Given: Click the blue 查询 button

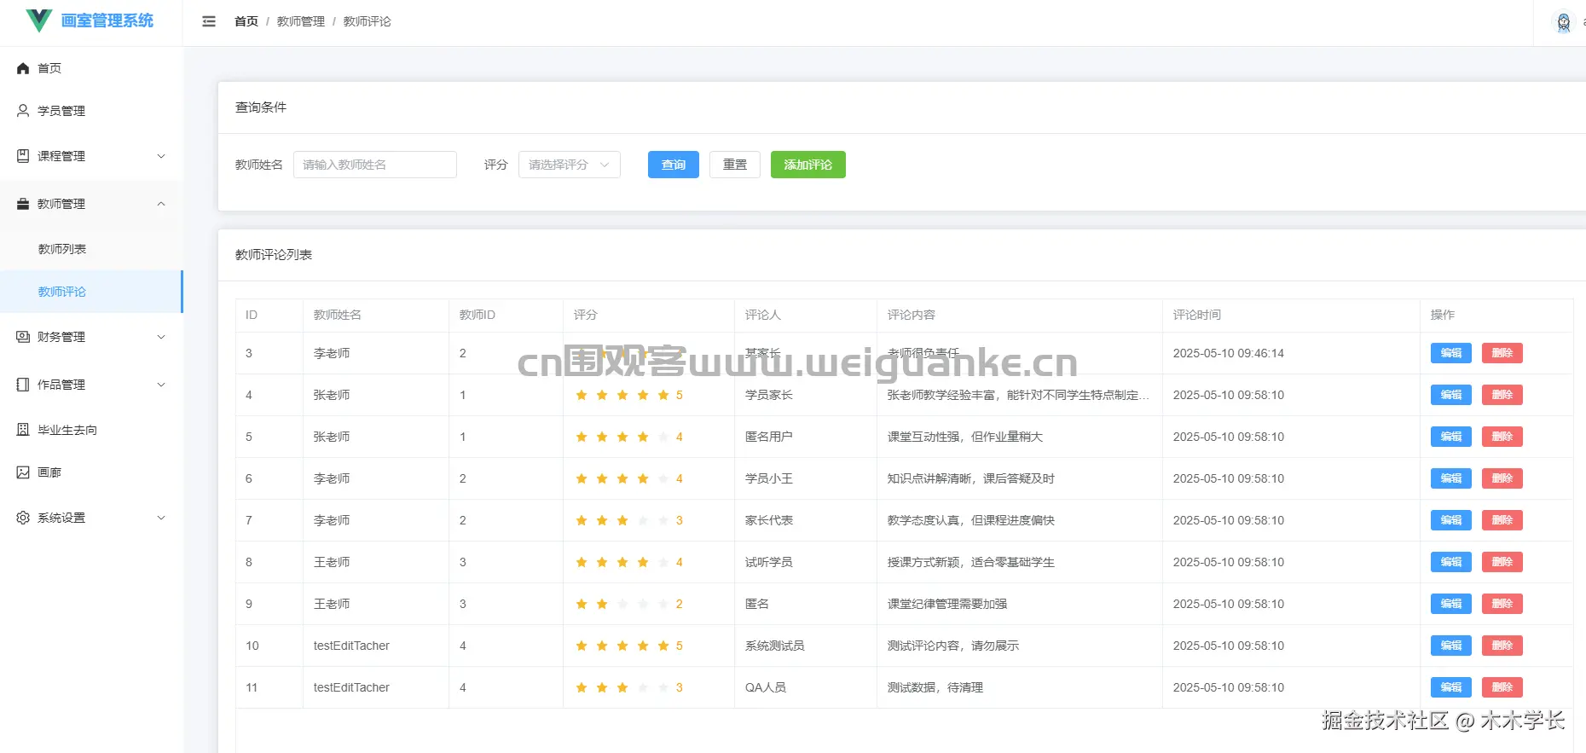Looking at the screenshot, I should 674,165.
